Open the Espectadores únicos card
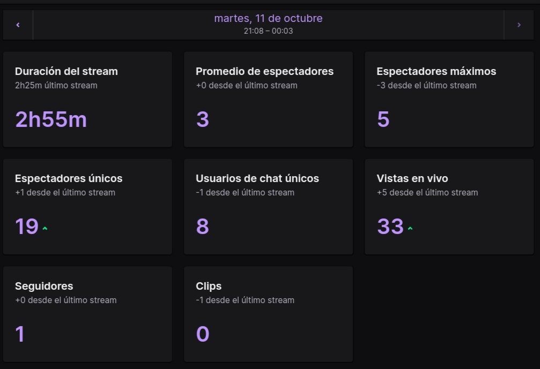Image resolution: width=540 pixels, height=369 pixels. click(x=87, y=207)
